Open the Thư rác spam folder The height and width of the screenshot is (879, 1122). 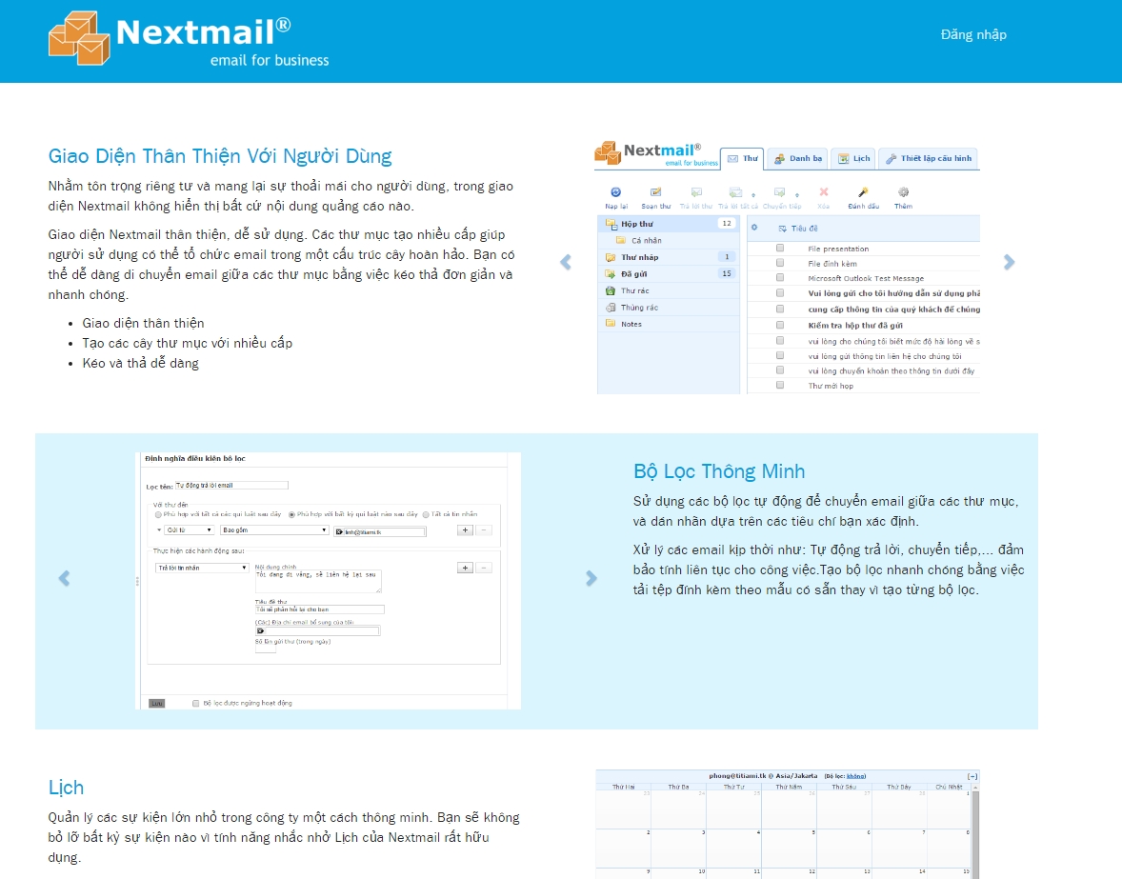[669, 290]
